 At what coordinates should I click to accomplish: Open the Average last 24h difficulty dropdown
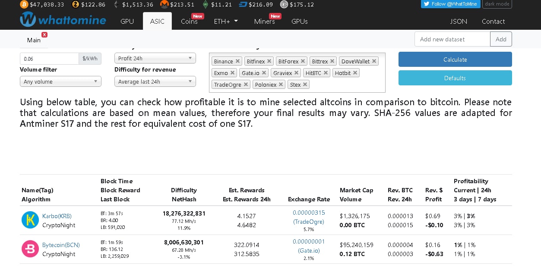[x=155, y=81]
